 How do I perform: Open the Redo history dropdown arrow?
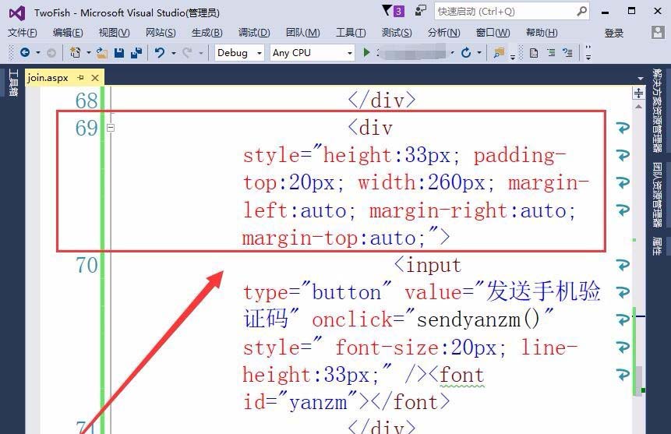(x=200, y=53)
